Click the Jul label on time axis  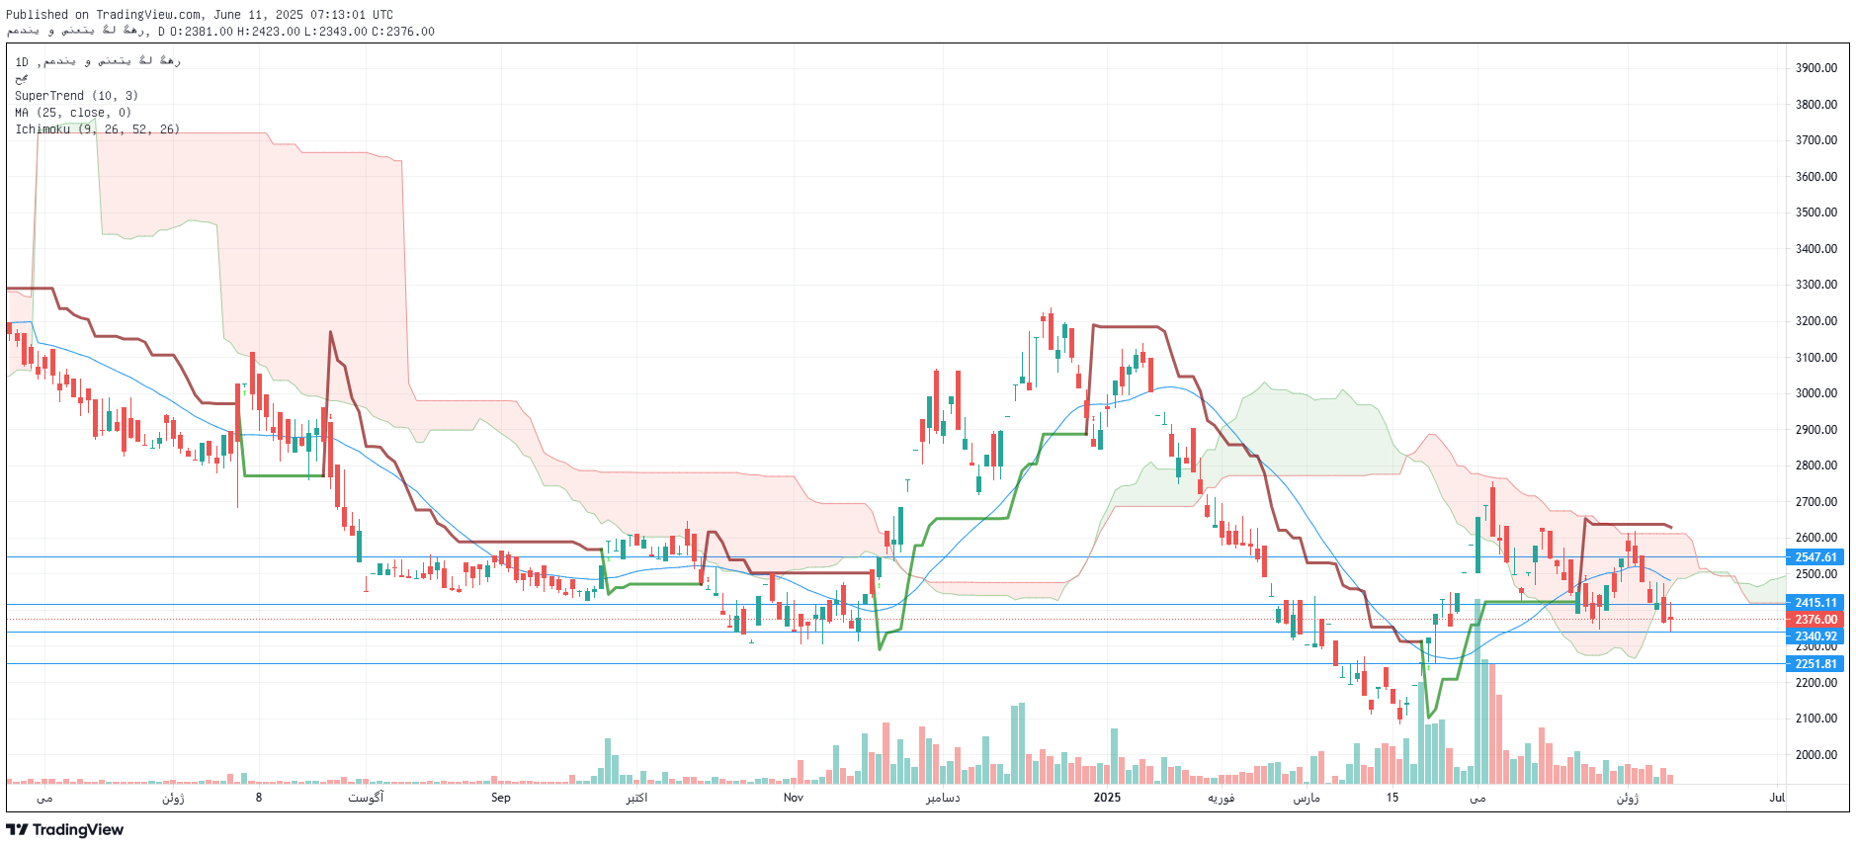(1777, 798)
